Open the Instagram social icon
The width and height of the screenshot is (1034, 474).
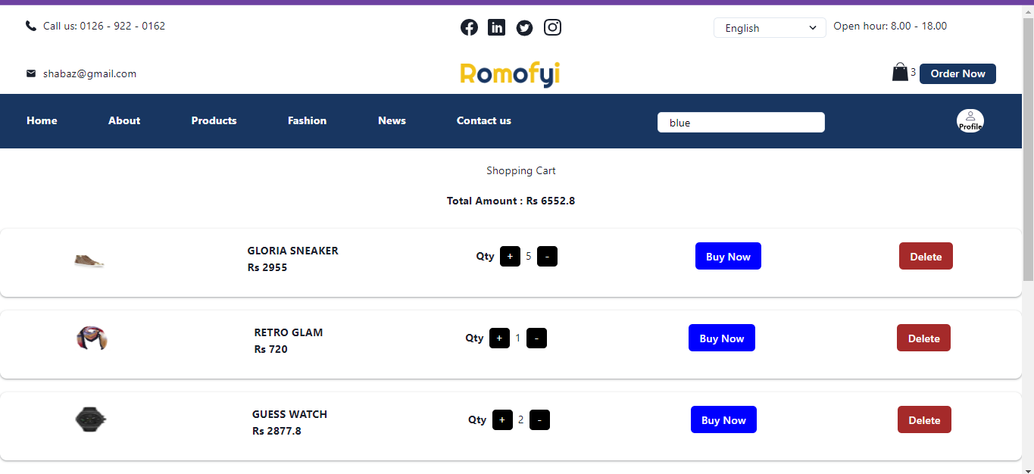[553, 27]
